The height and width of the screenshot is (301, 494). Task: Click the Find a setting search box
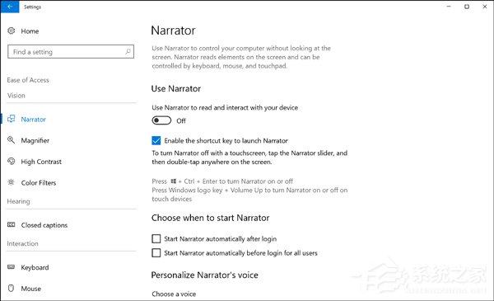click(71, 51)
